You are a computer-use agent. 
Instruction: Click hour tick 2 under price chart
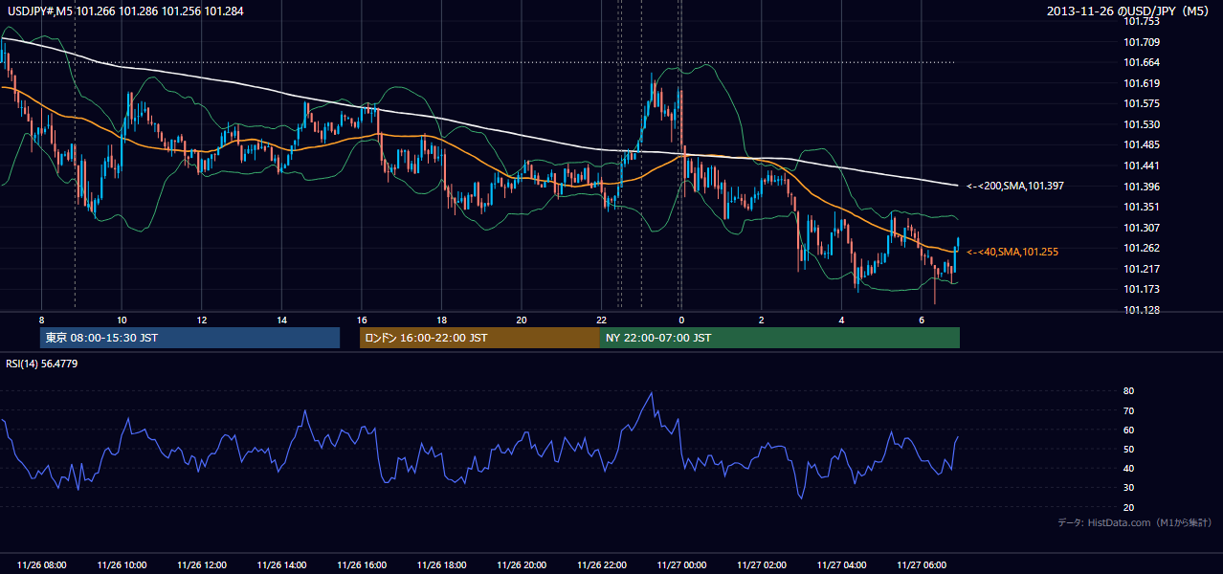click(761, 320)
